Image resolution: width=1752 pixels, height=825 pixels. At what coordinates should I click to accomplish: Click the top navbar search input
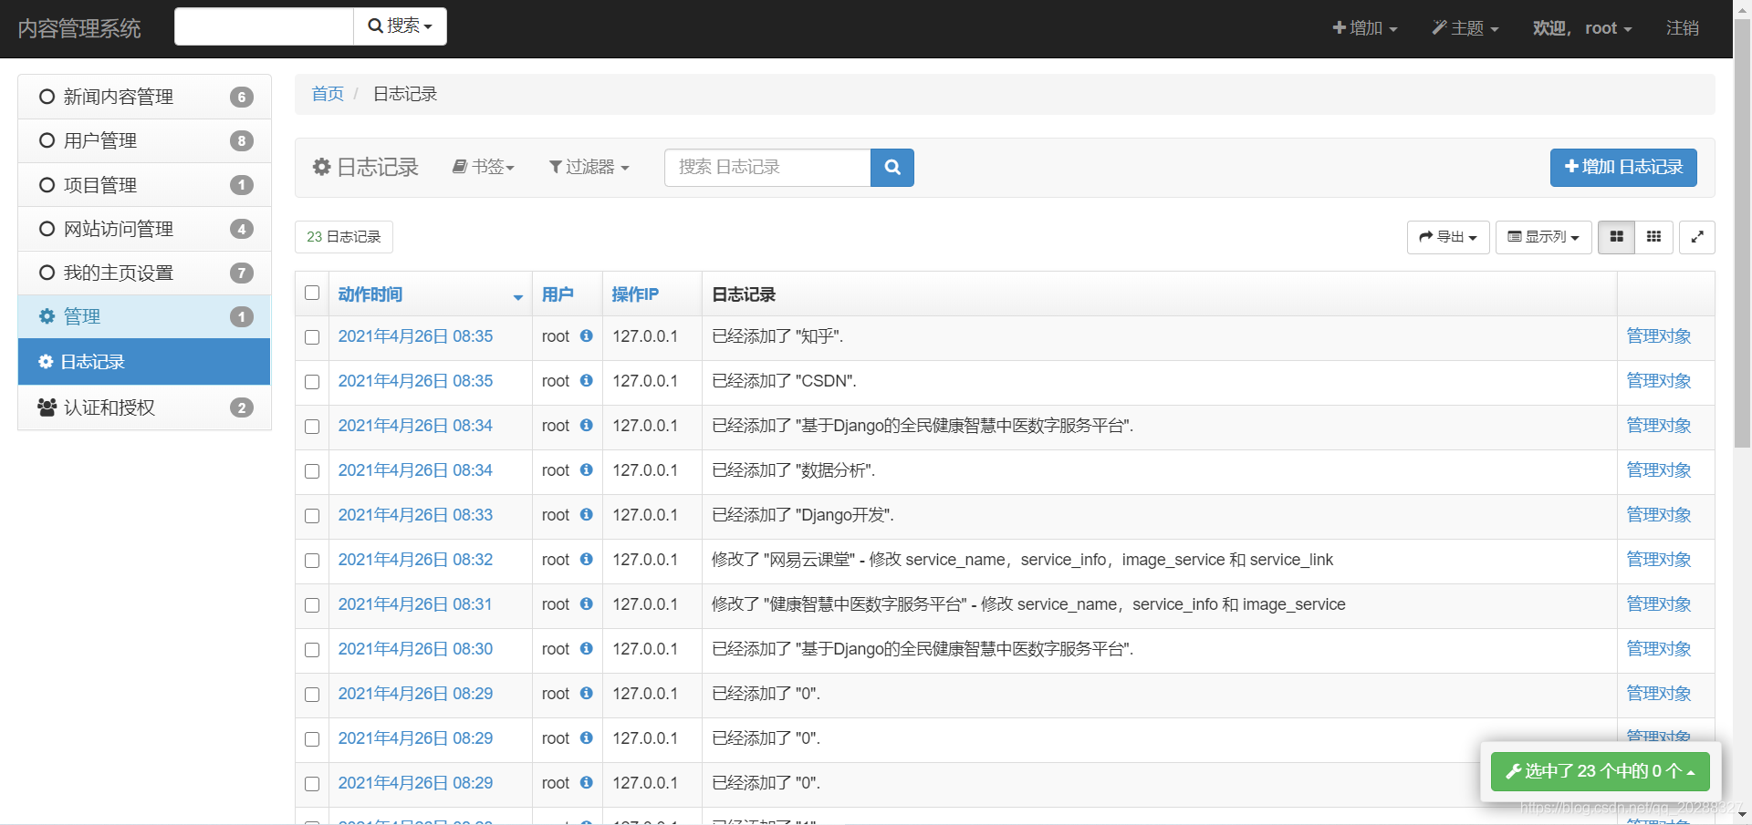click(x=264, y=26)
